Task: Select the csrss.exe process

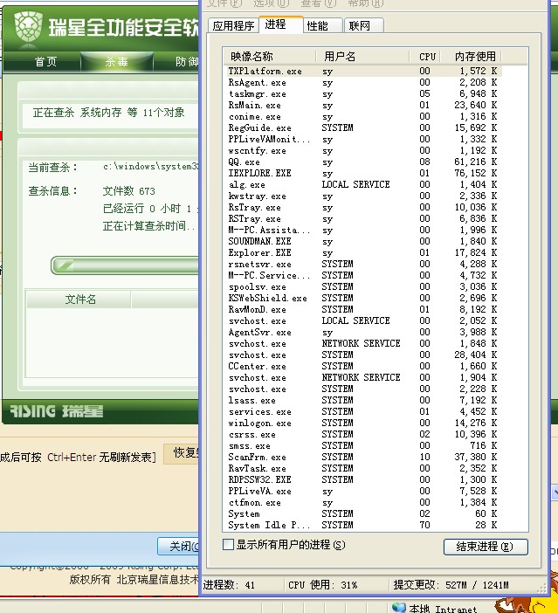Action: (362, 434)
